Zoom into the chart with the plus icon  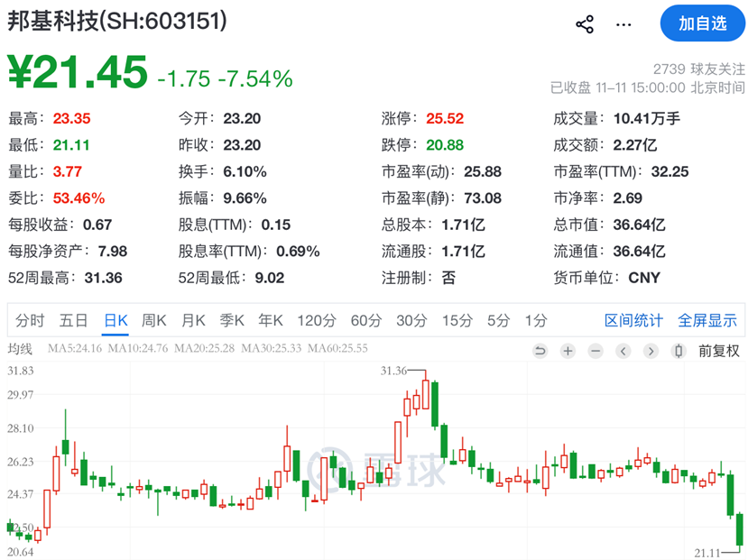(567, 351)
